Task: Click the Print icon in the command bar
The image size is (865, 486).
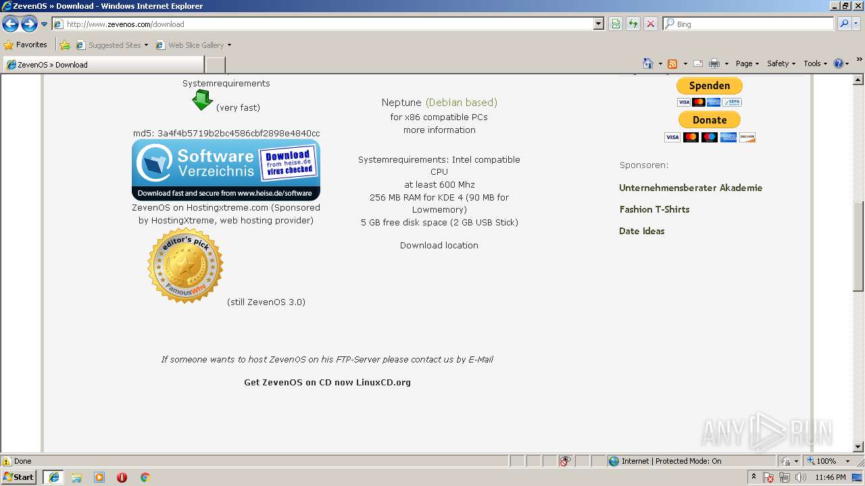Action: tap(714, 63)
